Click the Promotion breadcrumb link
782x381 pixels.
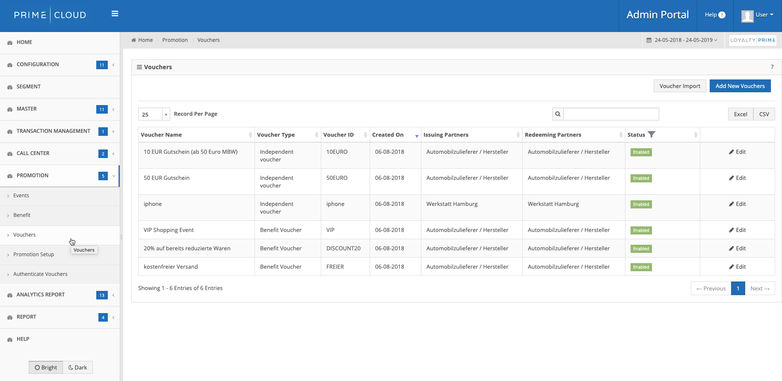pos(175,40)
